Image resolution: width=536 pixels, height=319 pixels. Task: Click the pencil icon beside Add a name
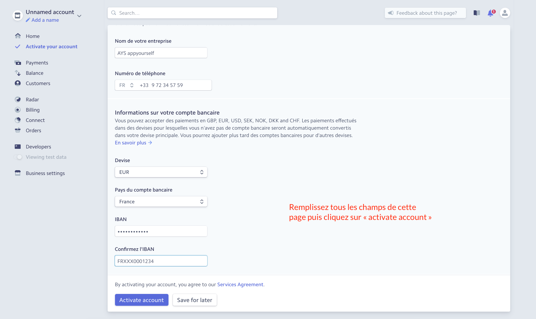click(x=28, y=20)
